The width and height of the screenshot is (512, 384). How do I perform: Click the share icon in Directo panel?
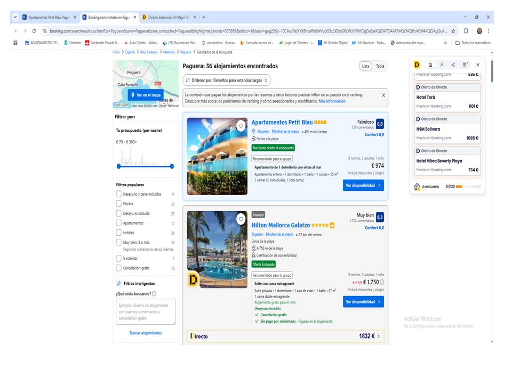pyautogui.click(x=453, y=65)
